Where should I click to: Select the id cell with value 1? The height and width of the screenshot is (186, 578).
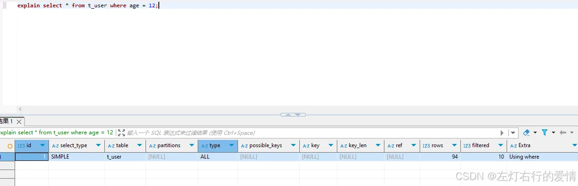pyautogui.click(x=32, y=157)
